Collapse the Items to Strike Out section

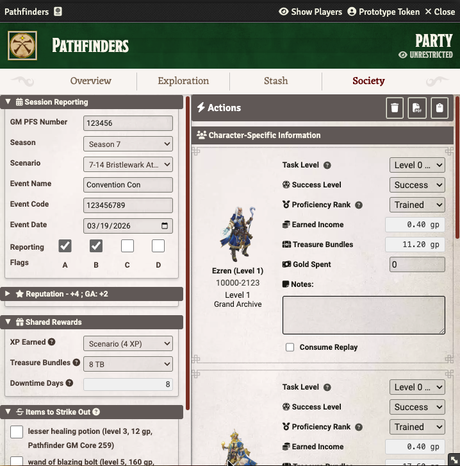click(x=92, y=412)
